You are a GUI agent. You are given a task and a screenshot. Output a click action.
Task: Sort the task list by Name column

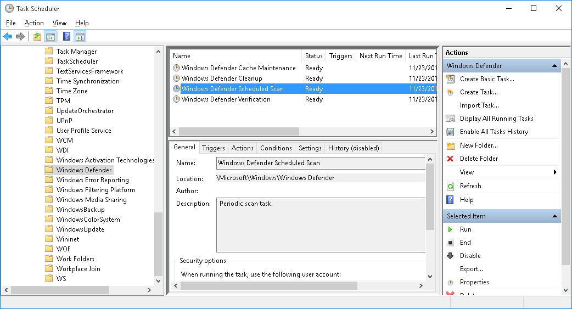coord(236,56)
